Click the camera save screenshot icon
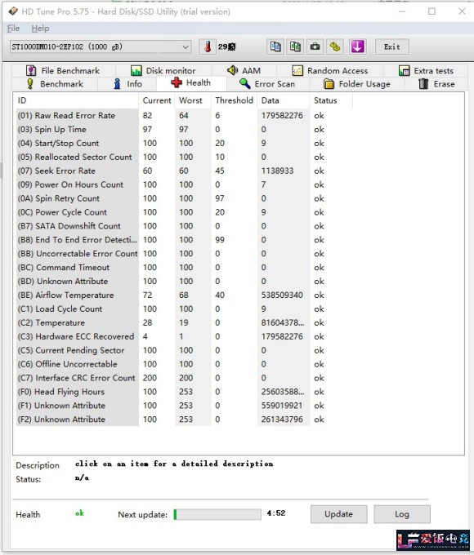This screenshot has height=555, width=474. [x=315, y=47]
